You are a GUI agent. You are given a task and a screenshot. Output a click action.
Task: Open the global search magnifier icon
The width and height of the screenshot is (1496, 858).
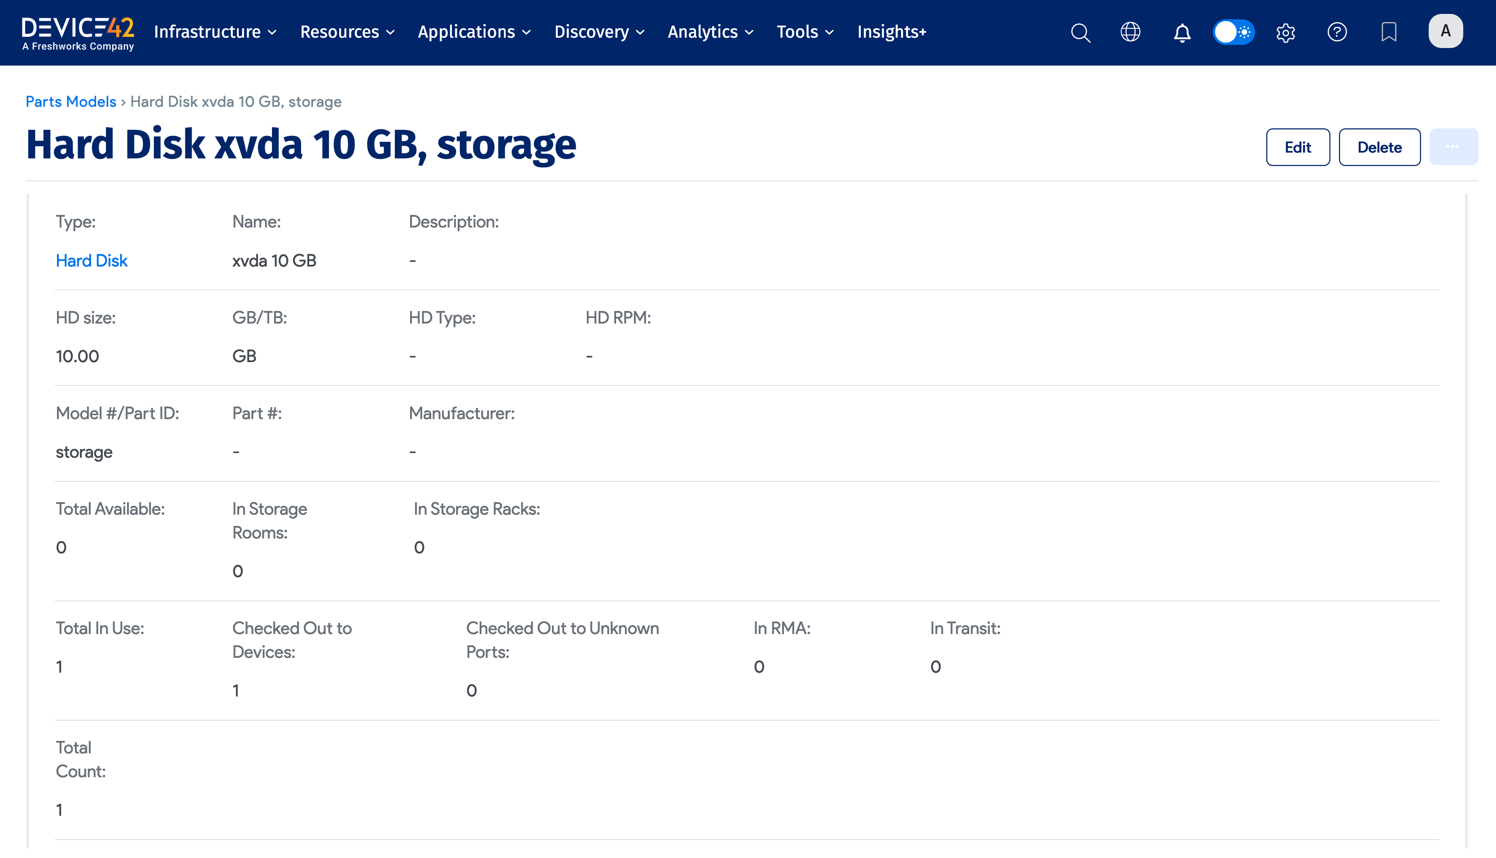1080,32
